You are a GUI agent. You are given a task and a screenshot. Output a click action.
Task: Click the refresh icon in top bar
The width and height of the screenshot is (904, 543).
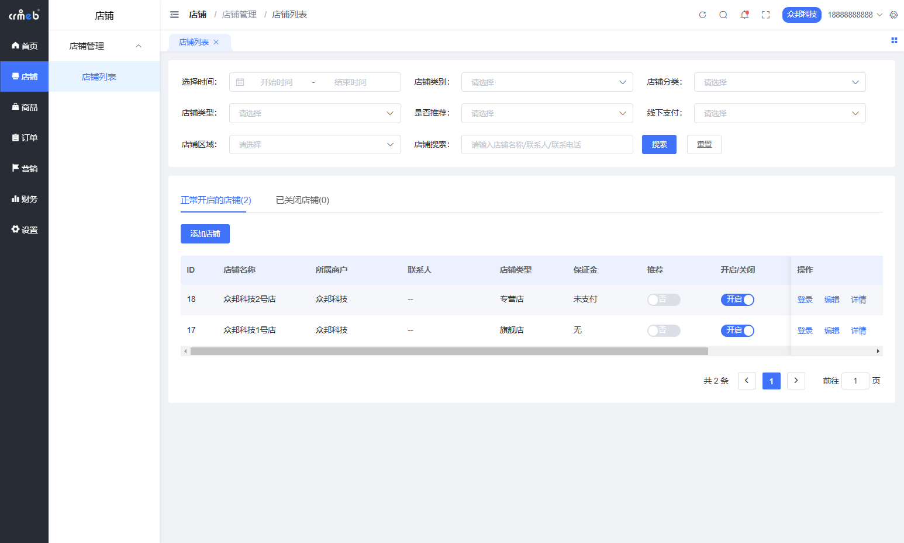pos(702,15)
